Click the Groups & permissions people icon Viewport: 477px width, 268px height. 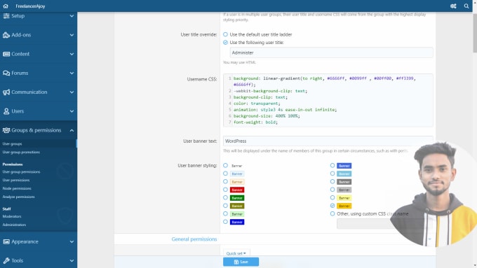[6, 130]
